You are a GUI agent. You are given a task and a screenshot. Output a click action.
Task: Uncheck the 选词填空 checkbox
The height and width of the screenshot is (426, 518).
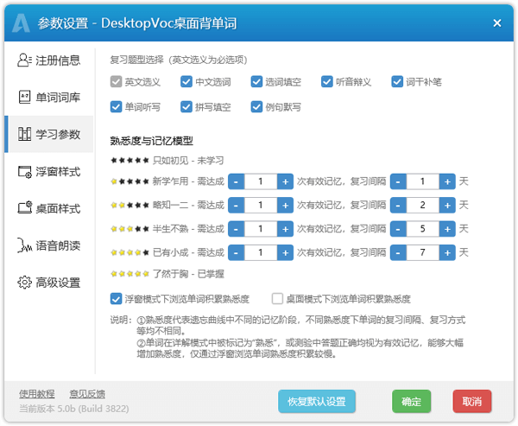256,82
